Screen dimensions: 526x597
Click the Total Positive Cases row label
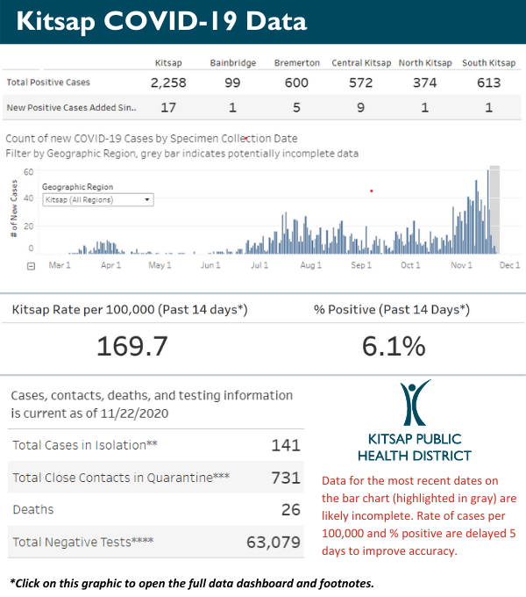tap(51, 83)
